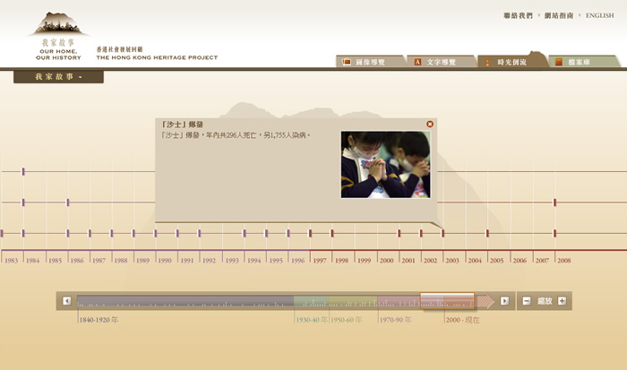Click the 2003 year label on timeline
This screenshot has width=627, height=370.
point(452,261)
